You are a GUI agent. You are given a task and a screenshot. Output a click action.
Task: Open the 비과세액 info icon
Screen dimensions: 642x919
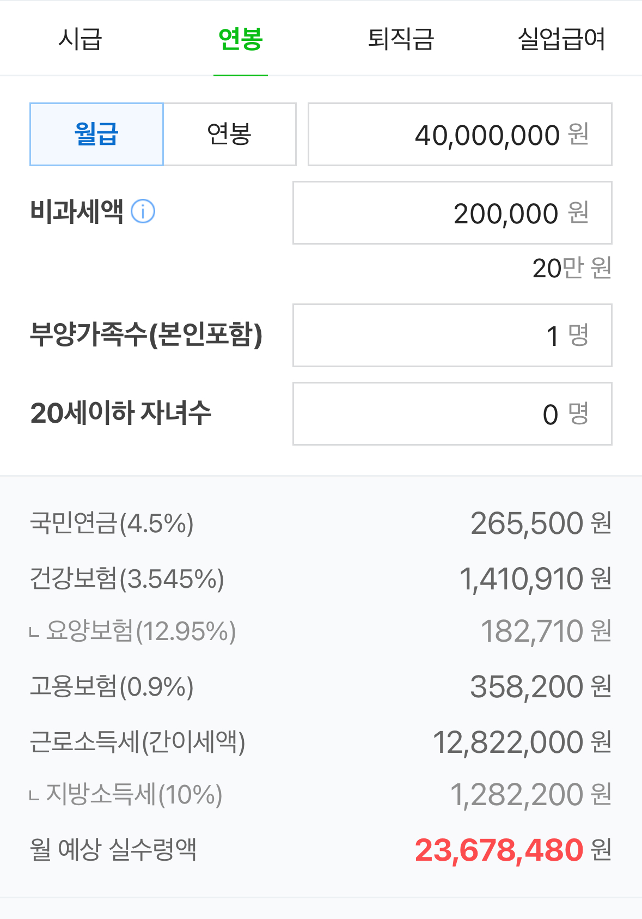(x=143, y=211)
